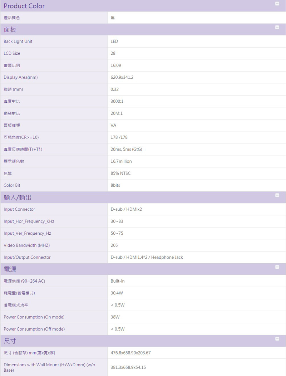Image resolution: width=286 pixels, height=376 pixels.
Task: Click the LCD Size value 28
Action: point(113,53)
